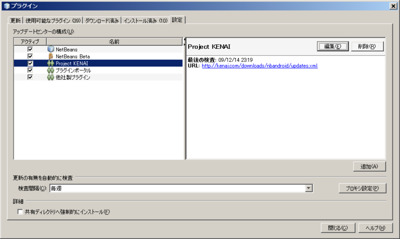Click the NetBeans Beta icon
The image size is (400, 239).
pyautogui.click(x=51, y=56)
